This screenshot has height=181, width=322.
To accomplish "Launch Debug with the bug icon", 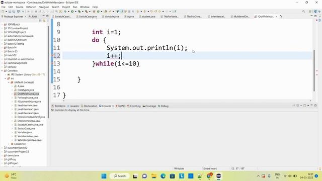I will pos(65,12).
